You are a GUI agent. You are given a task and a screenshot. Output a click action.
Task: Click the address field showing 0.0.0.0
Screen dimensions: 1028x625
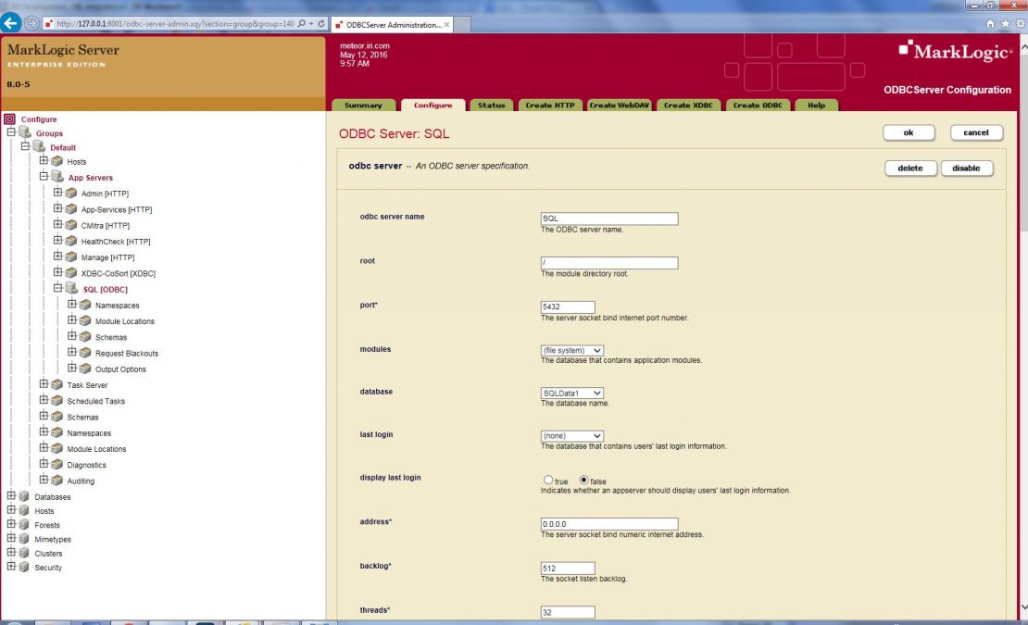point(609,524)
